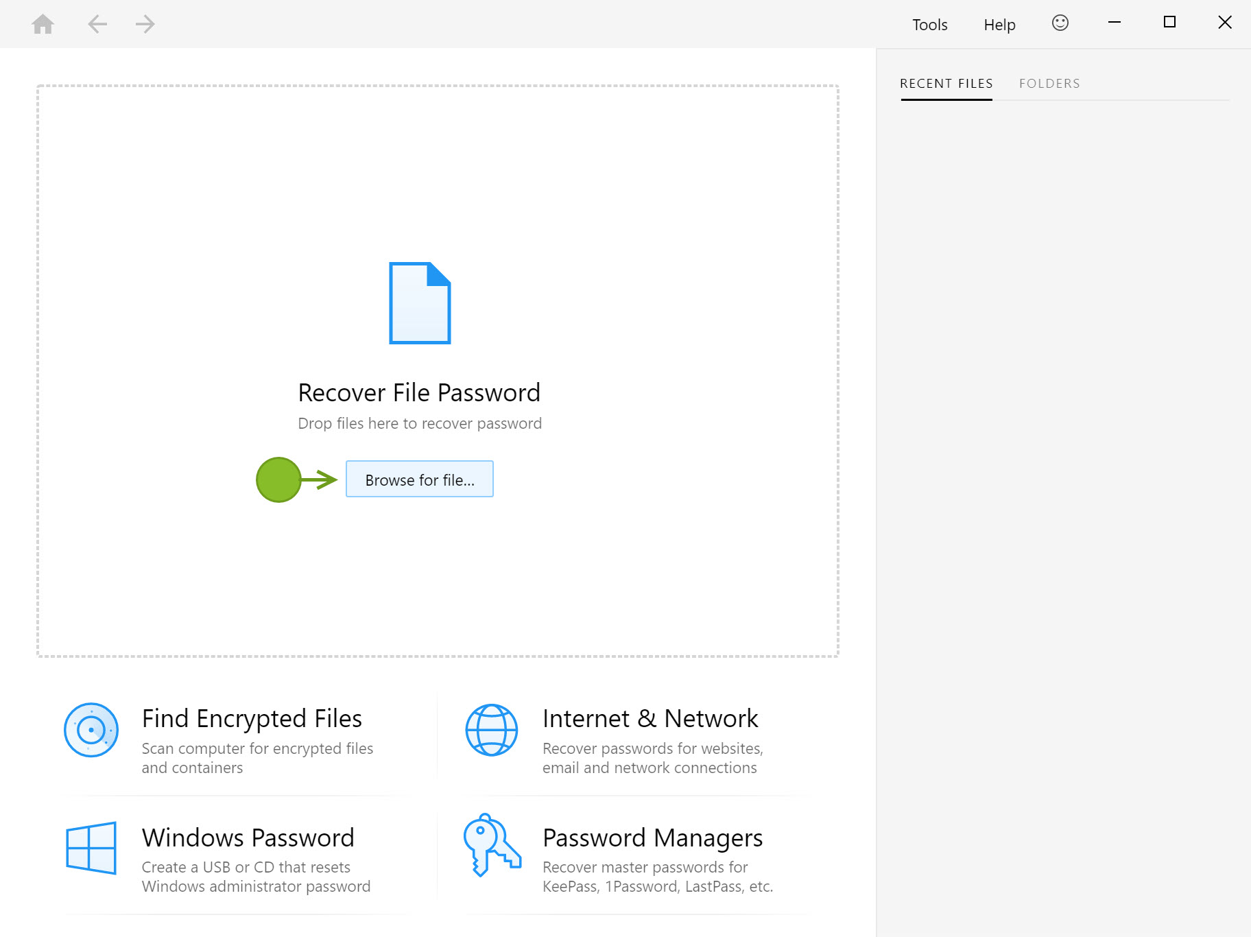Select Find Encrypted Files to scan computer

pyautogui.click(x=252, y=718)
